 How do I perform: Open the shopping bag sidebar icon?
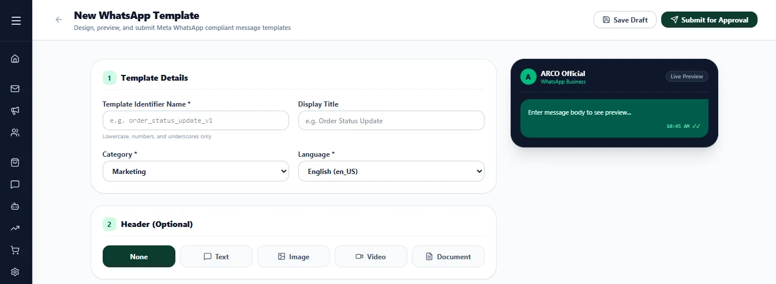click(16, 162)
